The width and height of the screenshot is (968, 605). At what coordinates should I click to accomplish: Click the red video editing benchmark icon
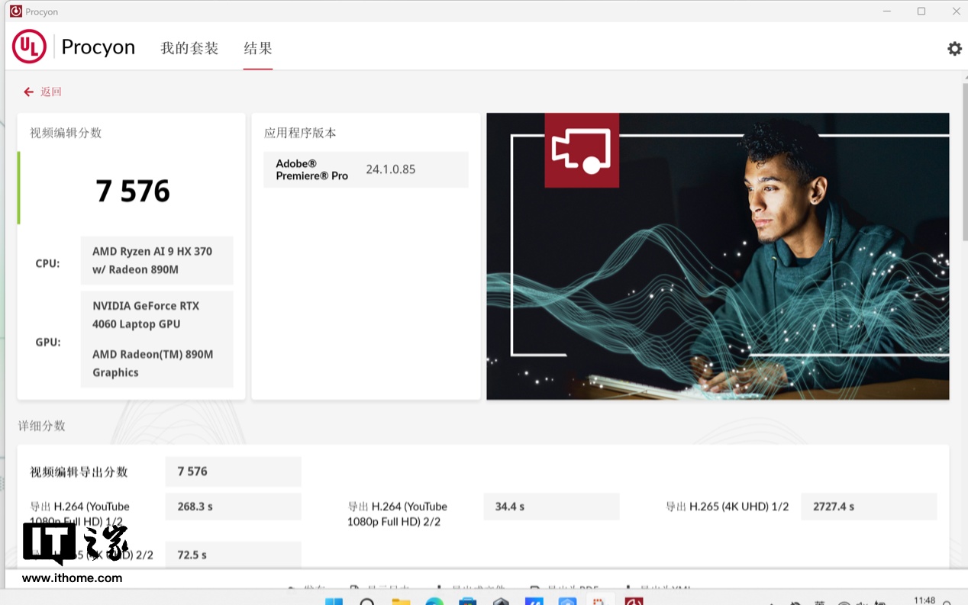point(581,150)
